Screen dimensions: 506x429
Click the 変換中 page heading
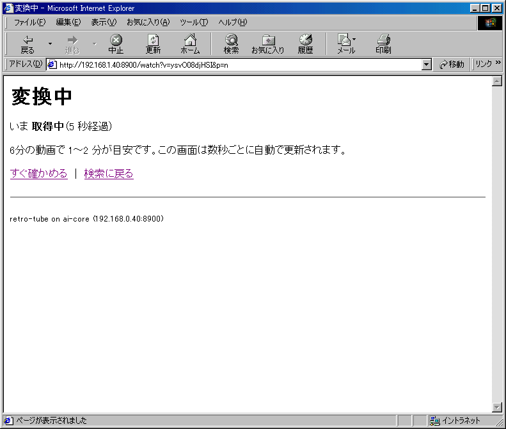tap(42, 96)
